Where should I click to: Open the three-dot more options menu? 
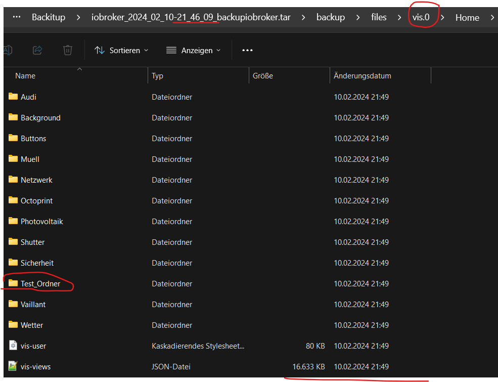247,50
